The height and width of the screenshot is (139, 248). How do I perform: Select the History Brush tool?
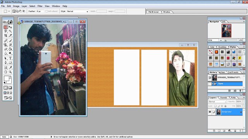[x=10, y=45]
